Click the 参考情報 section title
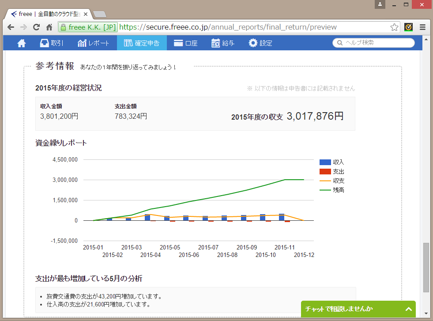 [x=55, y=66]
